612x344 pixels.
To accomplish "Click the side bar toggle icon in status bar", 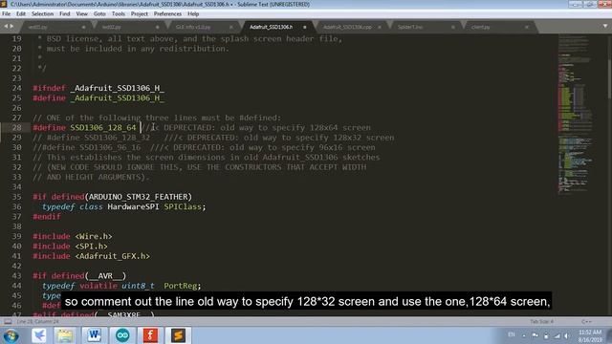I will click(8, 322).
